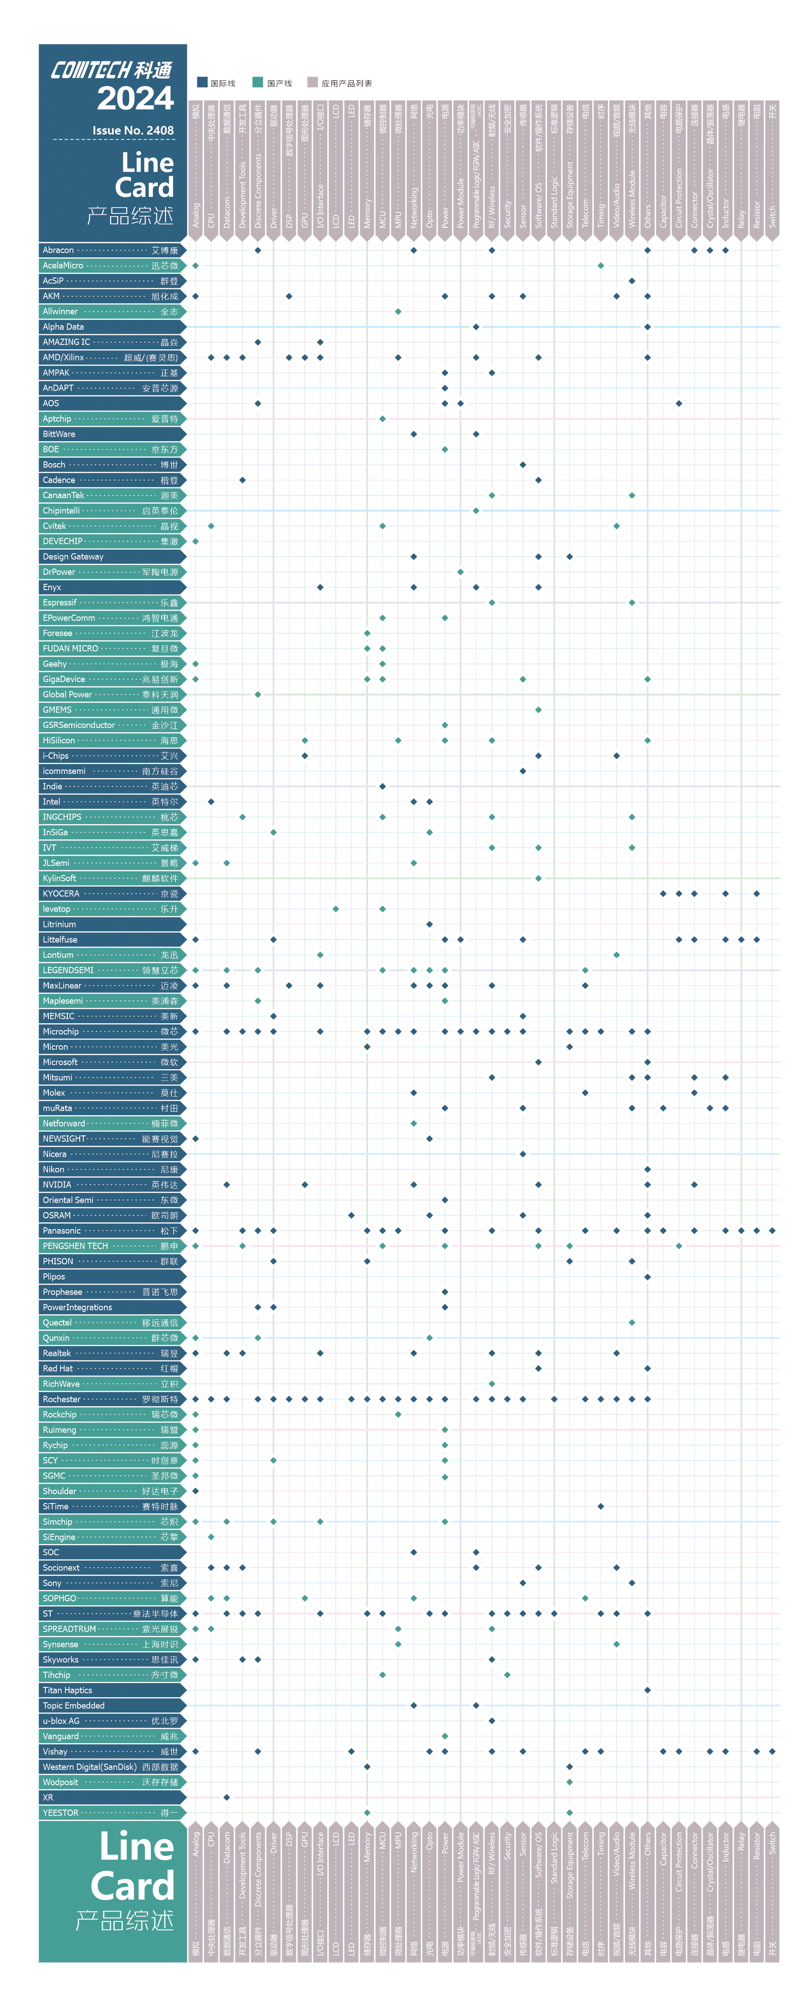Screen dimensions: 812x1995
Task: Click the Red Hat 红帽 row label
Action: [x=112, y=1369]
